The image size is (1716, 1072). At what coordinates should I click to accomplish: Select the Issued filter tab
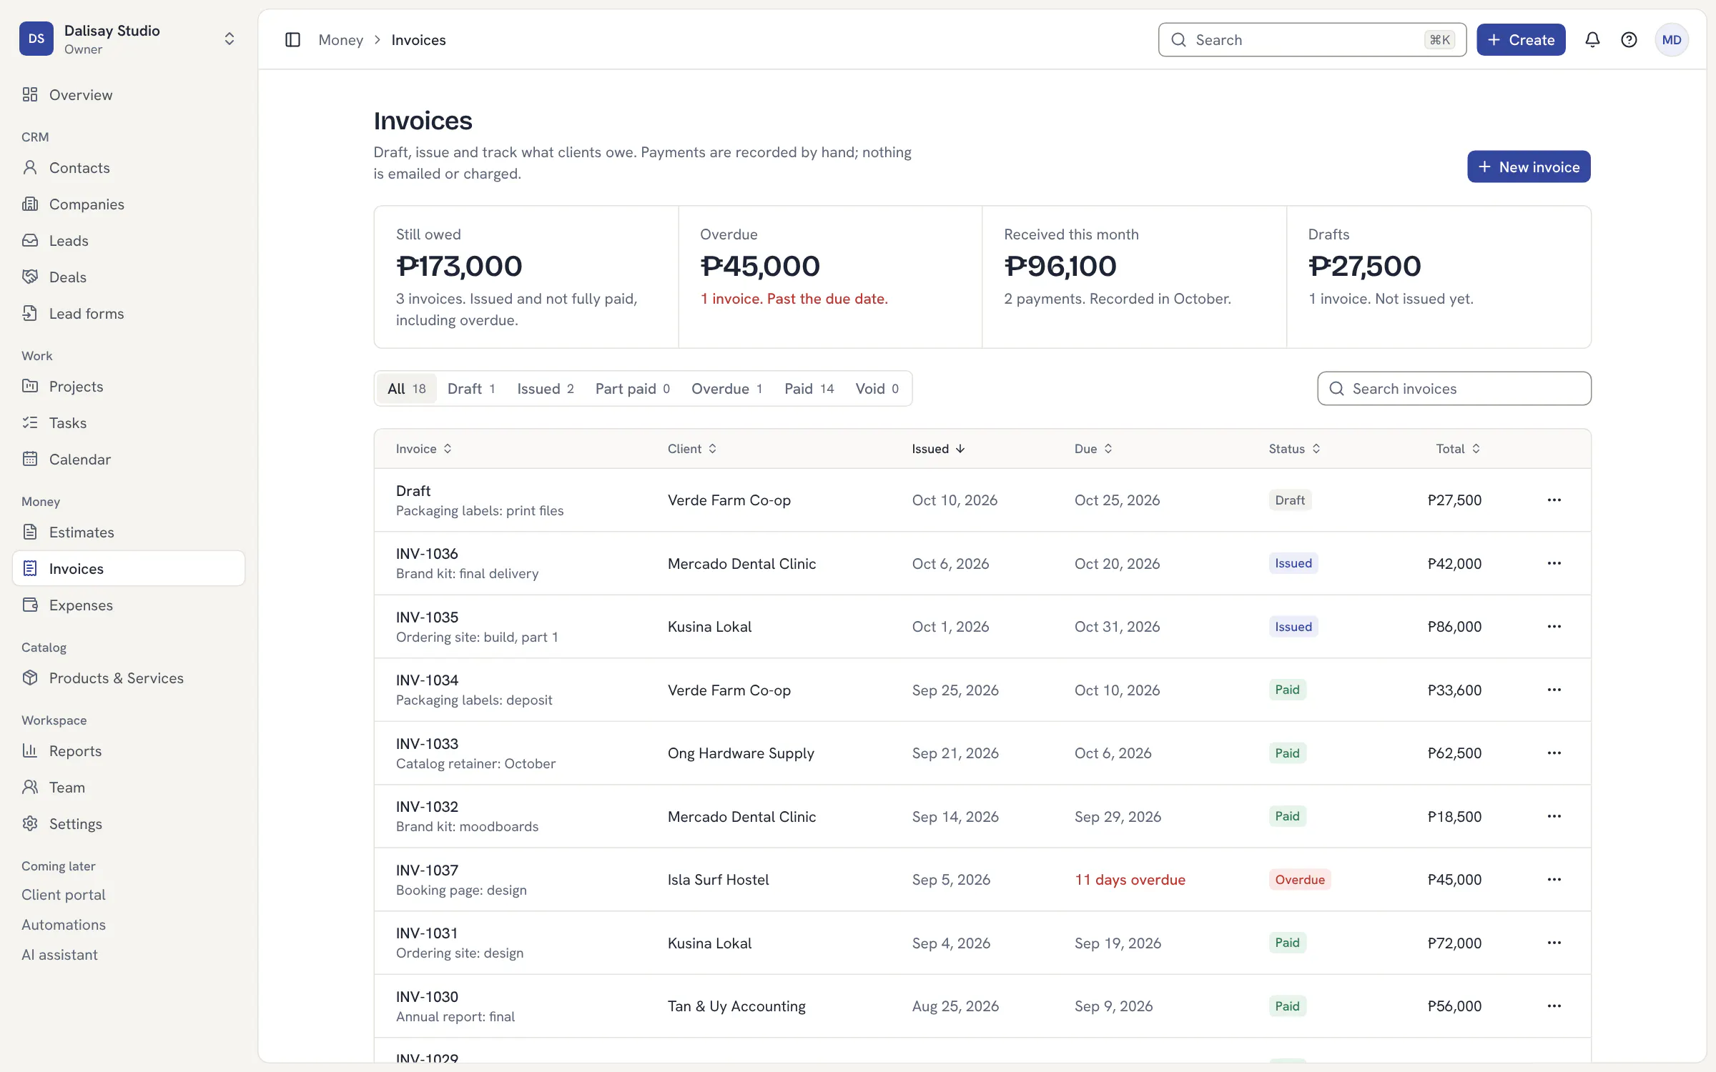point(546,389)
